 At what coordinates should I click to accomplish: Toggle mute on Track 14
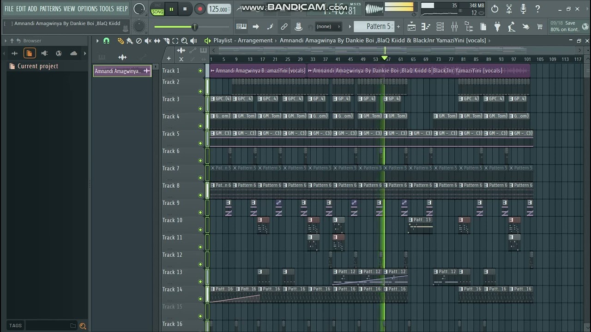(x=200, y=299)
